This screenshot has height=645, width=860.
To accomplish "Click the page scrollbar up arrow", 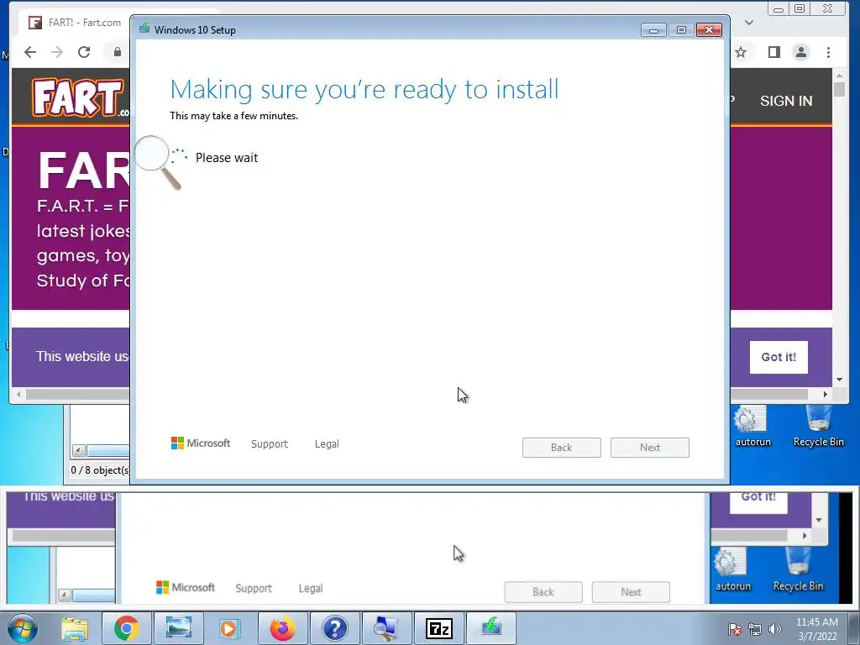I will (839, 75).
